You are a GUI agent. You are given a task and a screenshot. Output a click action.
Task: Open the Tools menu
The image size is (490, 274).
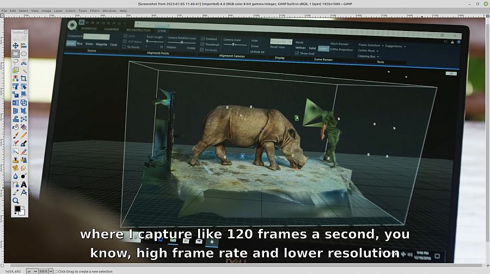coord(83,11)
